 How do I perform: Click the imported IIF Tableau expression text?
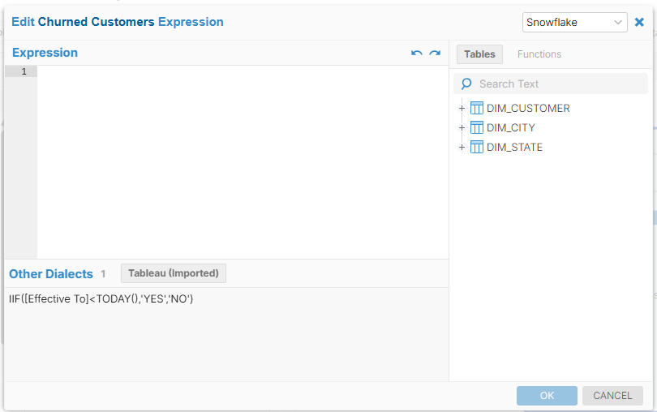pyautogui.click(x=101, y=299)
